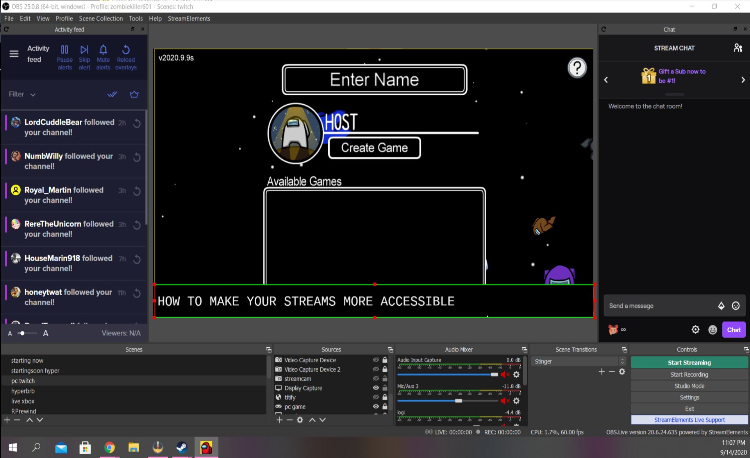
Task: Click the Send a message field
Action: tap(660, 306)
